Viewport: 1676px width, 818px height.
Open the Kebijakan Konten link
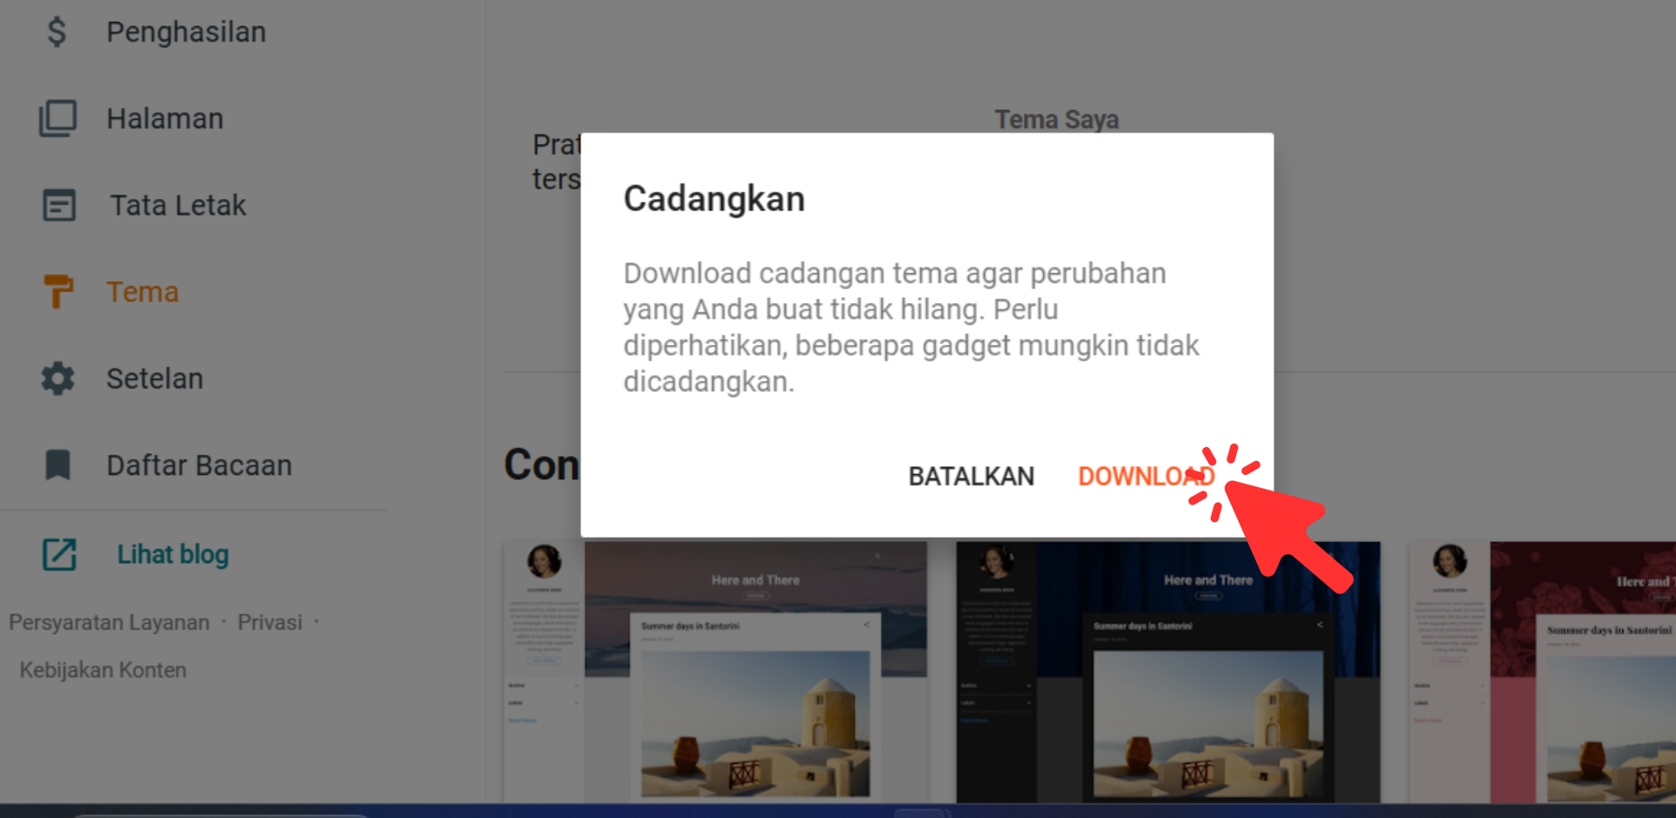(x=103, y=670)
